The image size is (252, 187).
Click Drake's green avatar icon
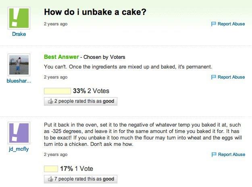tap(19, 18)
